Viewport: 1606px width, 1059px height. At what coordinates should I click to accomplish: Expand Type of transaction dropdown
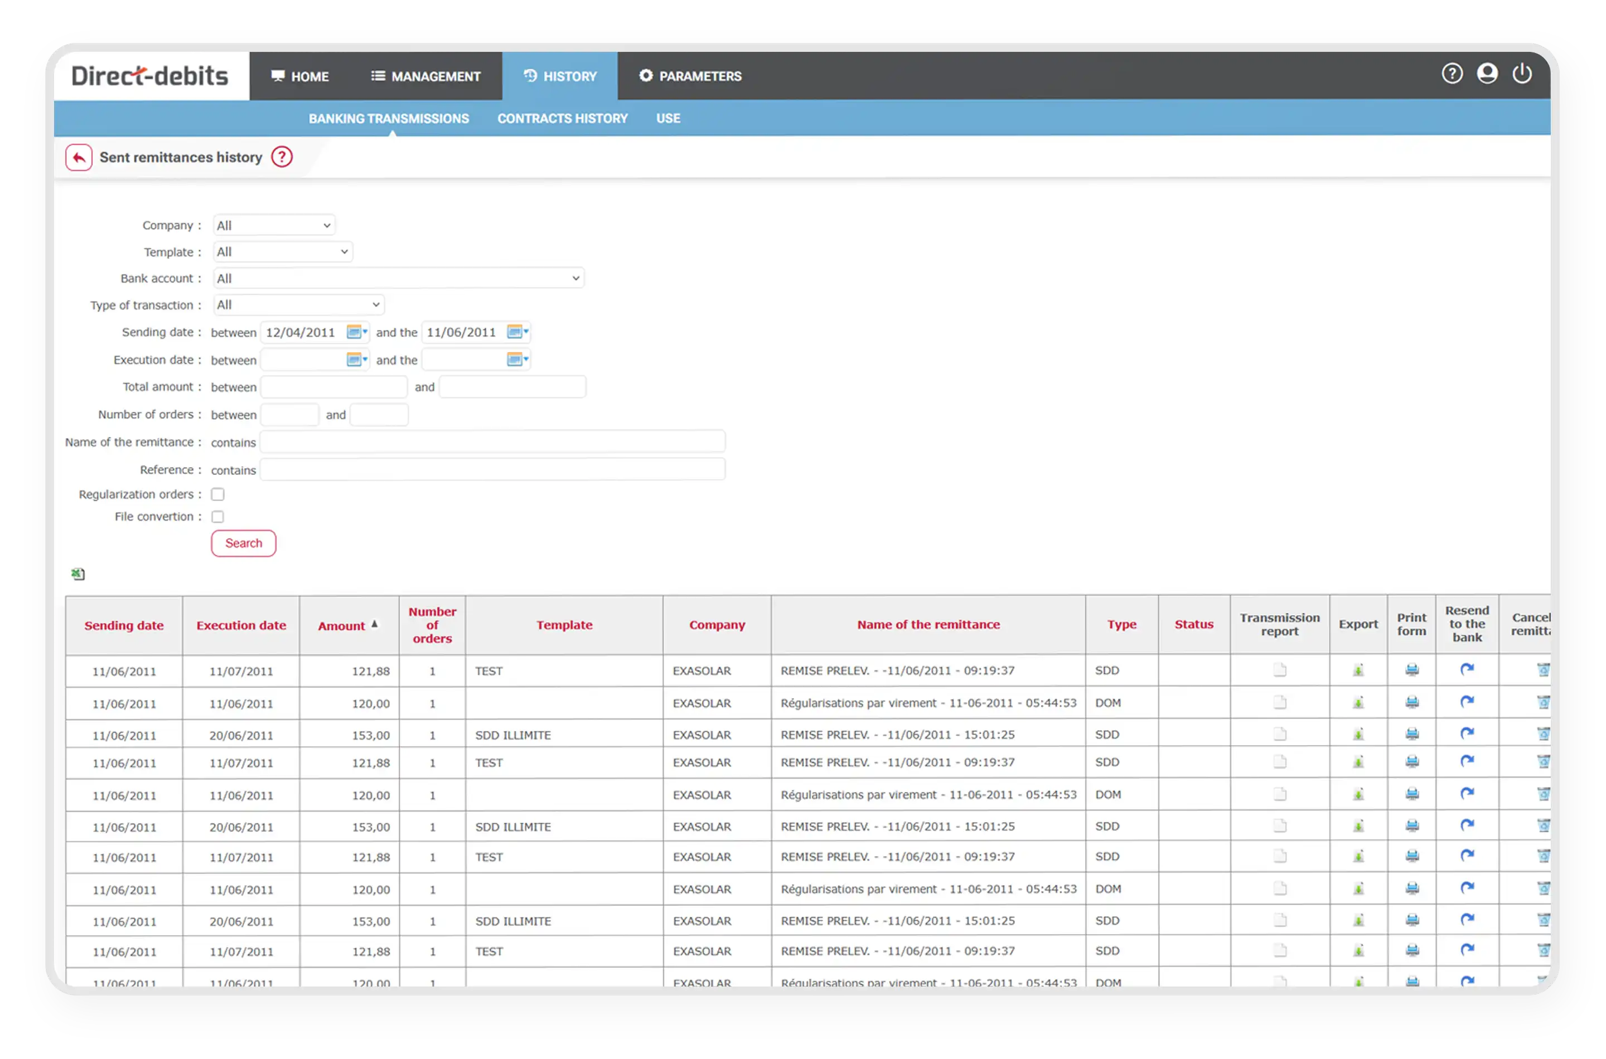point(299,304)
